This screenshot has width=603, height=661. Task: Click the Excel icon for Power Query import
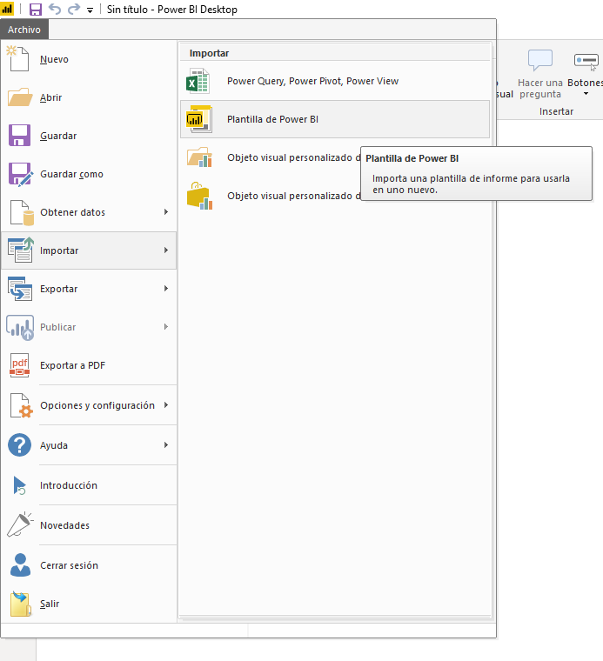(198, 81)
